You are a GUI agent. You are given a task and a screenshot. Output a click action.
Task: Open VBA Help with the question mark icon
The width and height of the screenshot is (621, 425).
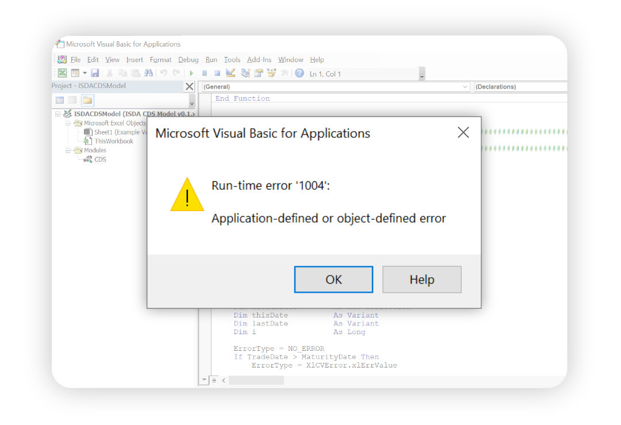[x=301, y=72]
